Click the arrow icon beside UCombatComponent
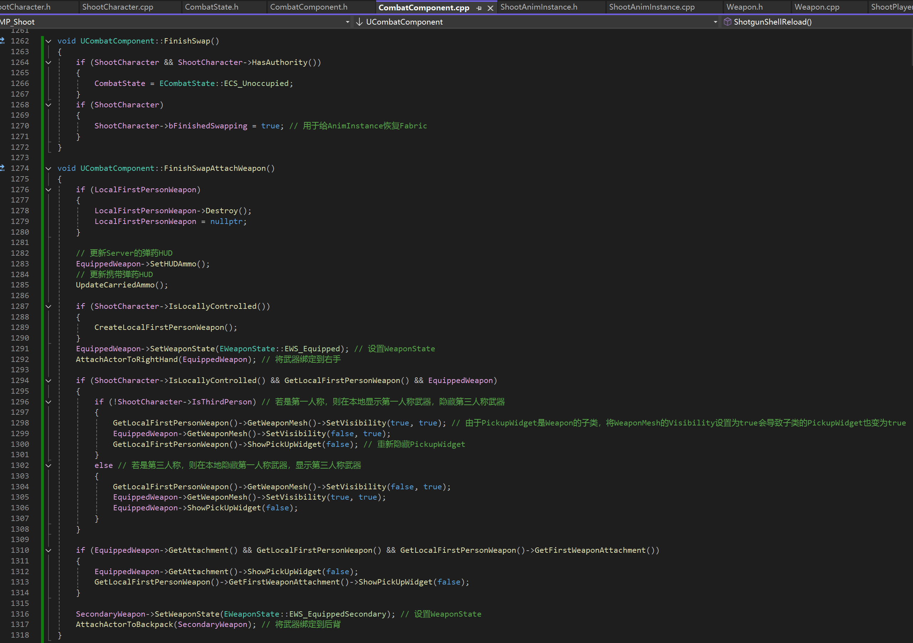 (359, 22)
